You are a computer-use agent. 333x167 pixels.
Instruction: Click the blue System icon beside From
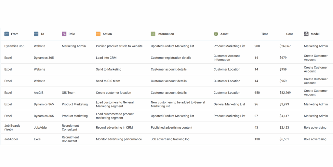pos(7,34)
